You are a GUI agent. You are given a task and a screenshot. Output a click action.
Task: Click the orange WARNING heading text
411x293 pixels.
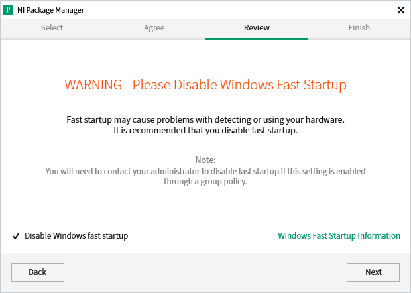pos(206,86)
